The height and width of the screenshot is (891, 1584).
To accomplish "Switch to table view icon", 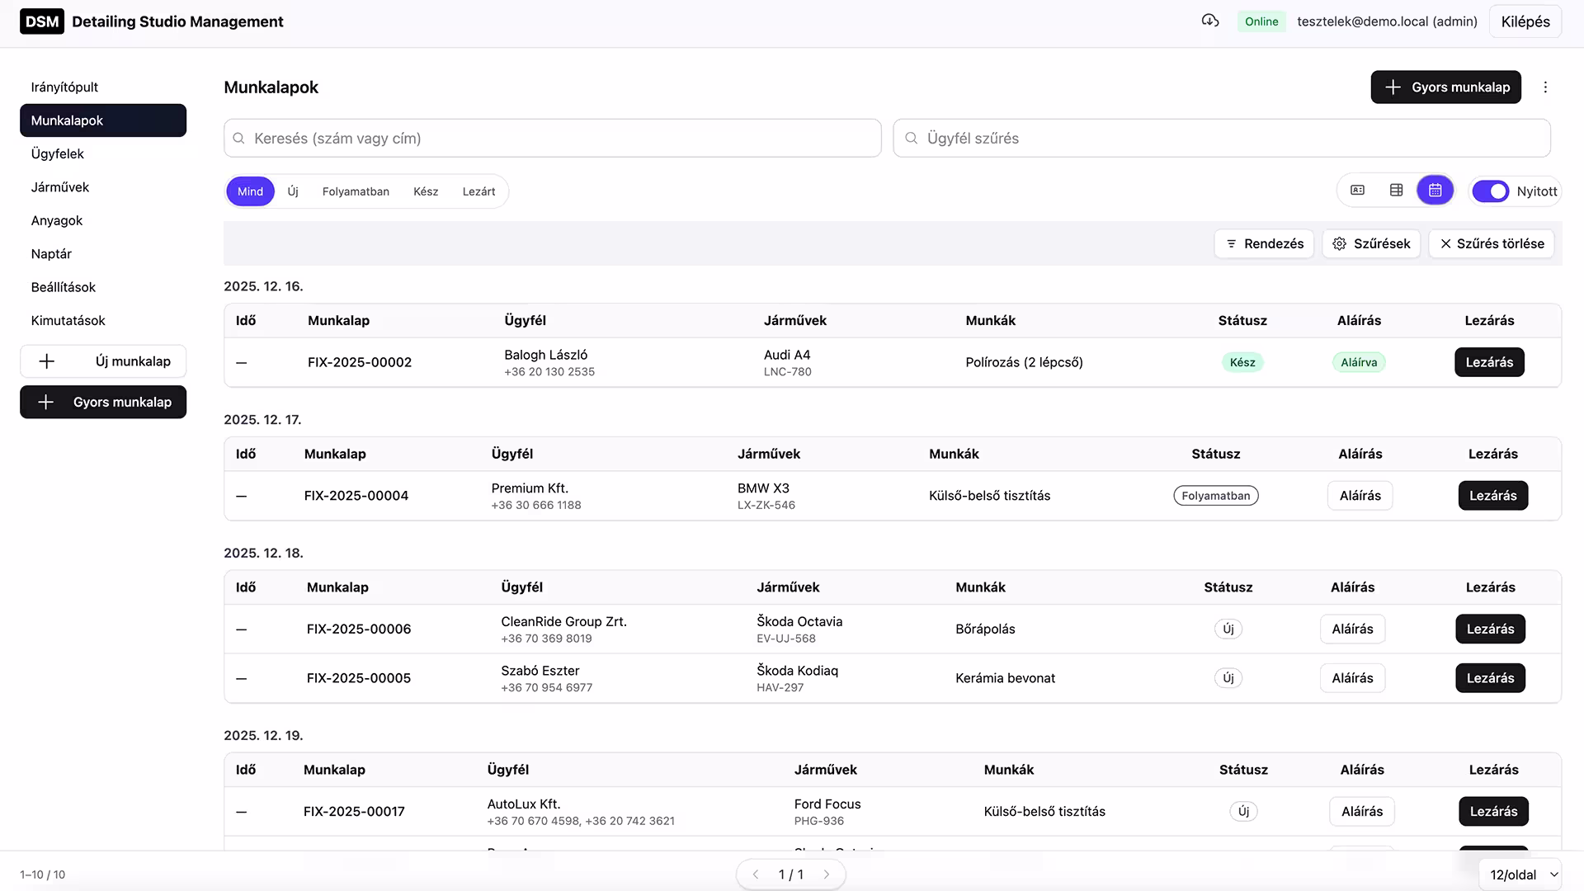I will tap(1396, 191).
